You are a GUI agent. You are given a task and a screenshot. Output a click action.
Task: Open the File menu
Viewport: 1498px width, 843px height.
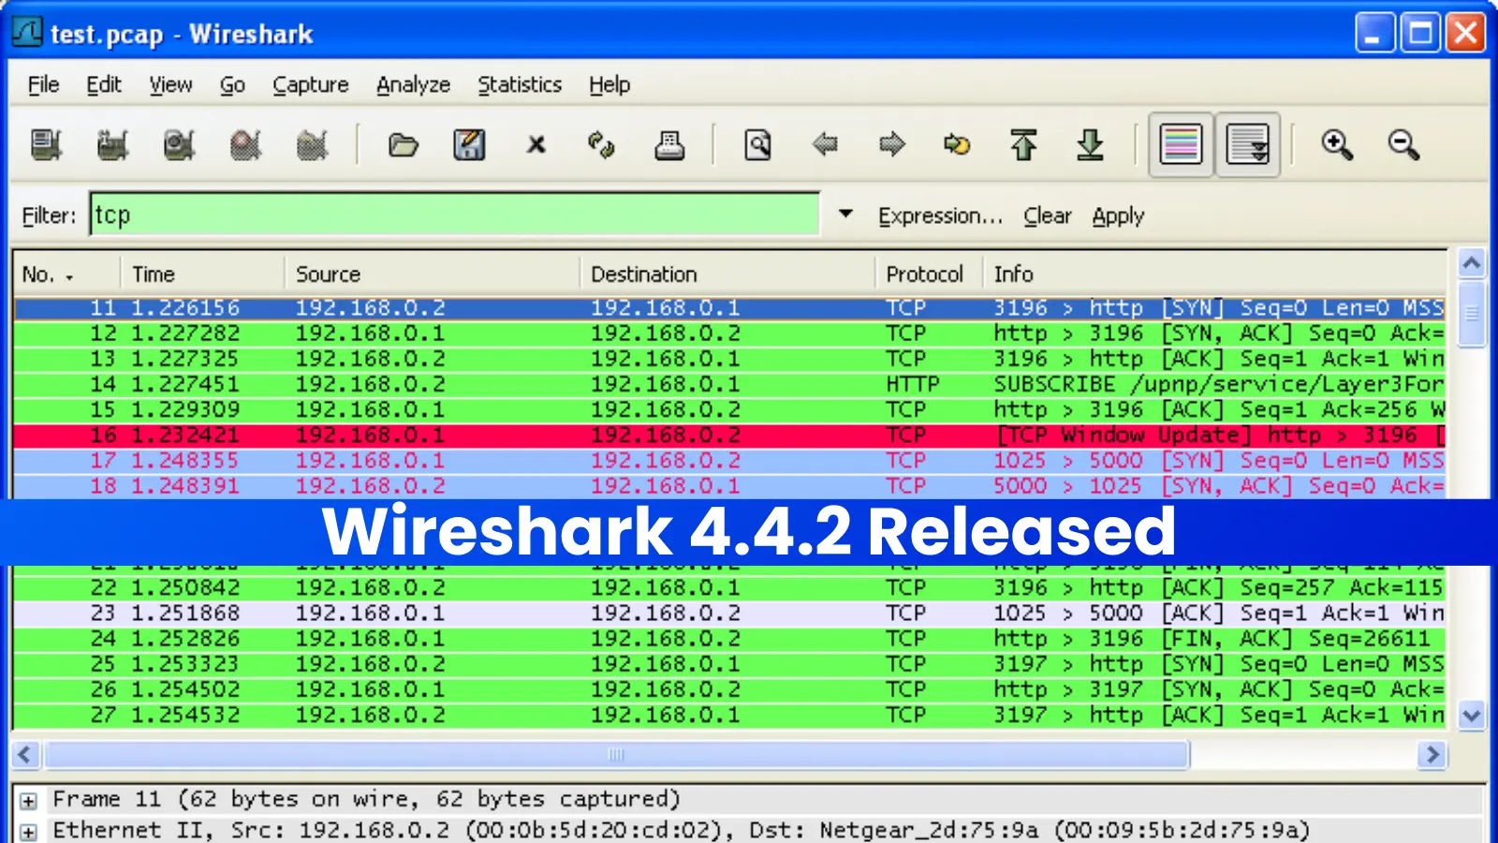tap(43, 85)
